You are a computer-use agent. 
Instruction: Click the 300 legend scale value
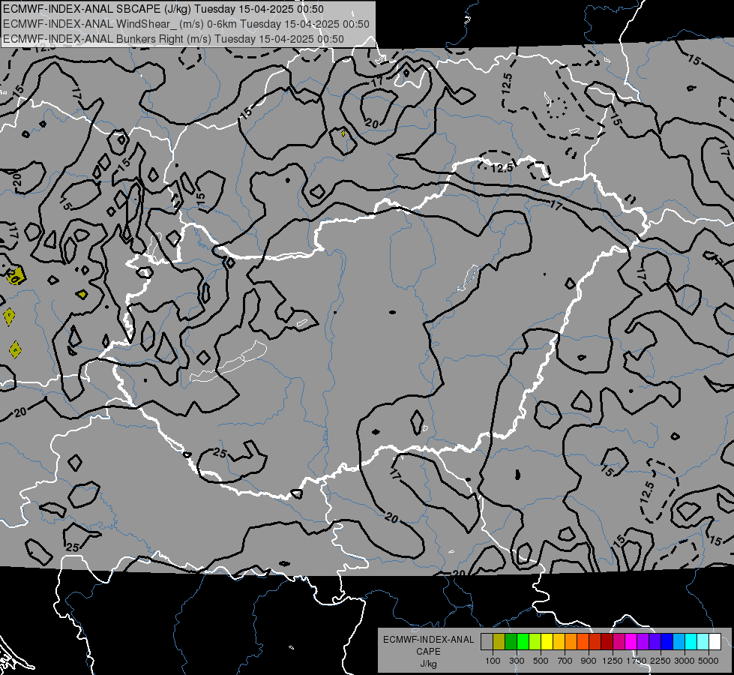pos(517,661)
